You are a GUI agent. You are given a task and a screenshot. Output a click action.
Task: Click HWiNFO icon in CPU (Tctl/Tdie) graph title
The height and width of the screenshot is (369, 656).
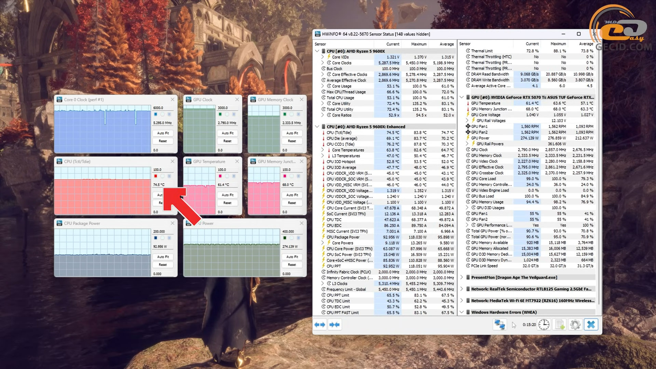click(59, 161)
